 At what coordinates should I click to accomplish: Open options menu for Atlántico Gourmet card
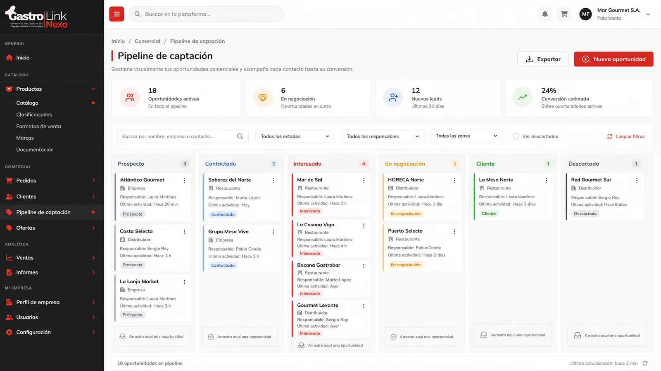[x=184, y=181]
